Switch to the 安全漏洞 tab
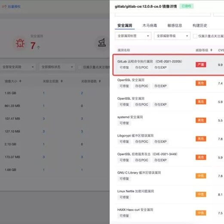Image resolution: width=224 pixels, height=224 pixels. (x=125, y=25)
